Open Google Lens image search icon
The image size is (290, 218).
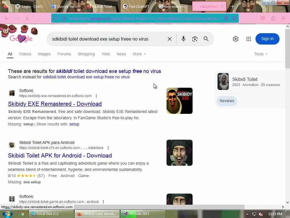tap(195, 39)
